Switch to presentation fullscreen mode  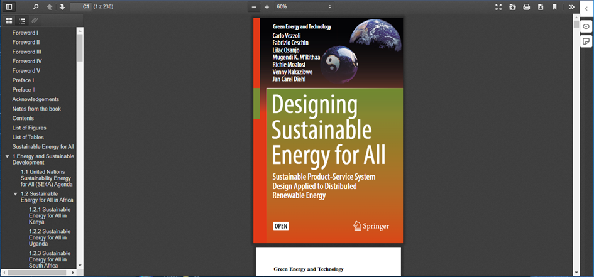[x=498, y=7]
